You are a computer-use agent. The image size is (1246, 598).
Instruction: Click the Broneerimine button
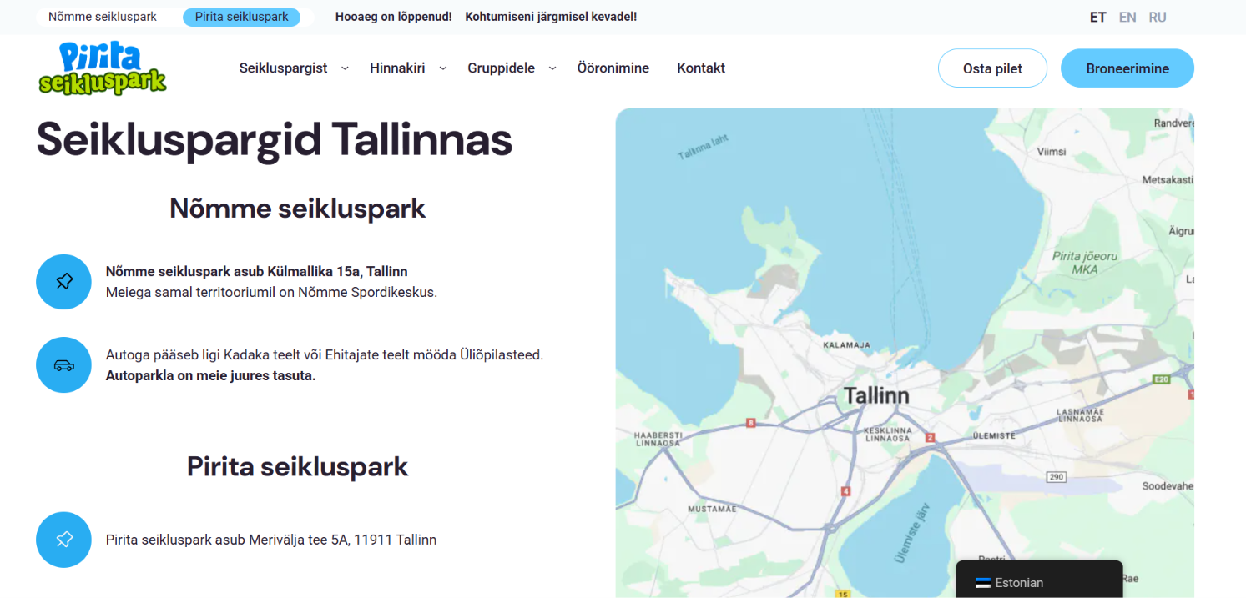coord(1127,68)
